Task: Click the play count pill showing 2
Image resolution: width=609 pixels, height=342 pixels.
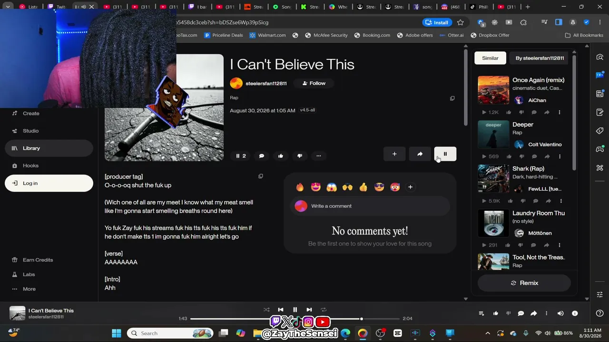Action: point(241,156)
